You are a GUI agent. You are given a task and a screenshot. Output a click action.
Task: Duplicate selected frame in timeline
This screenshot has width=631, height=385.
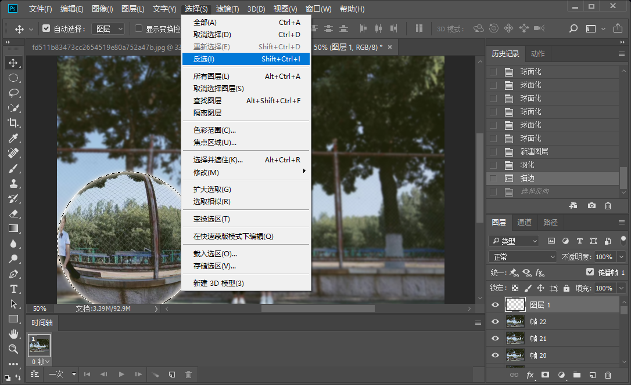172,375
